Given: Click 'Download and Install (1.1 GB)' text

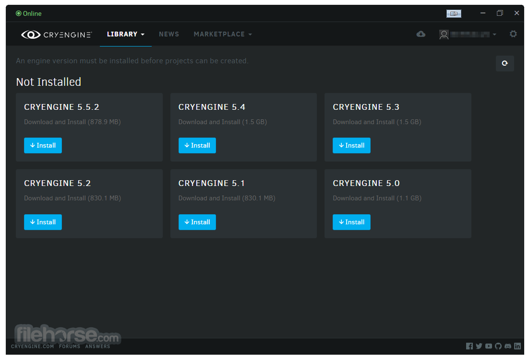Looking at the screenshot, I should click(x=377, y=198).
